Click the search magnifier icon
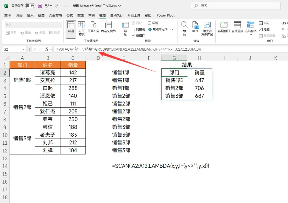288x203 pixels. (196, 6)
